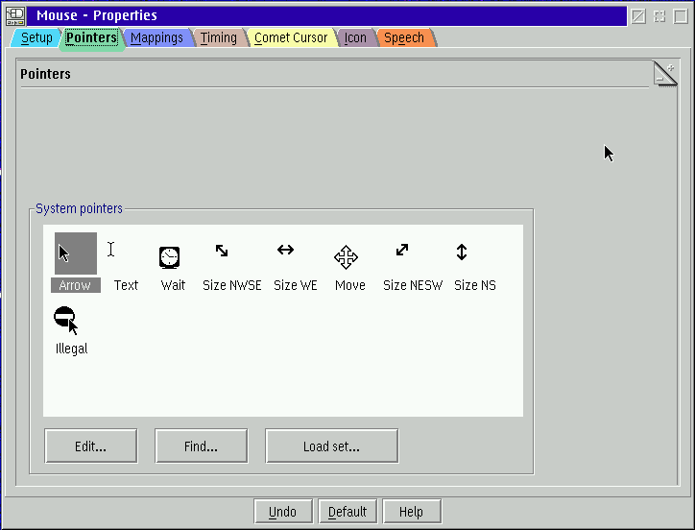Image resolution: width=695 pixels, height=530 pixels.
Task: Click the Default button
Action: [x=347, y=512]
